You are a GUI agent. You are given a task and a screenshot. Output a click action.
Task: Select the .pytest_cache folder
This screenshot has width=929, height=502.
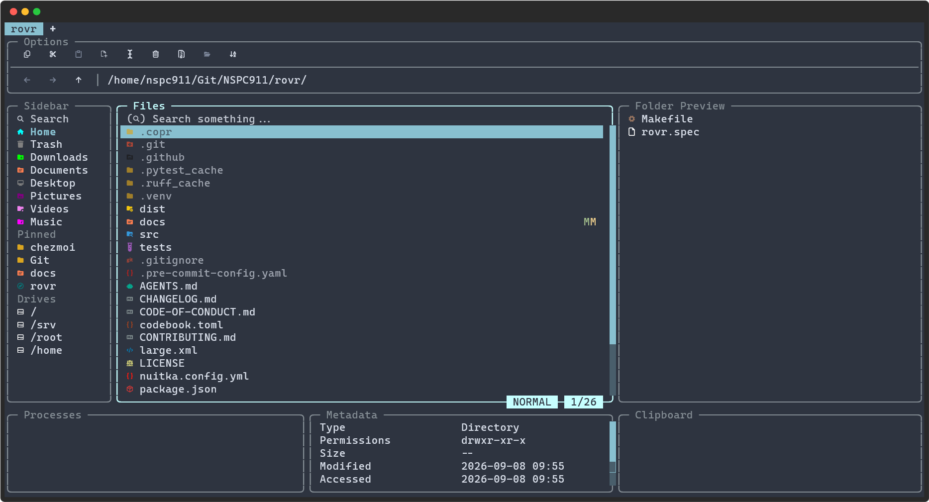(x=362, y=170)
